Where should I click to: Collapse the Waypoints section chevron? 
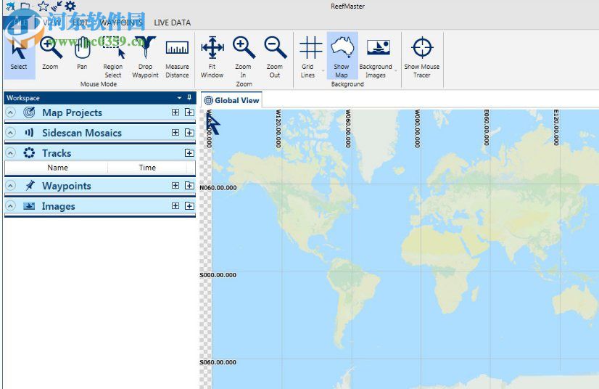point(11,186)
